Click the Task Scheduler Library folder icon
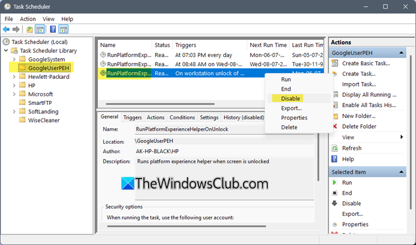416x245 pixels. pos(14,50)
